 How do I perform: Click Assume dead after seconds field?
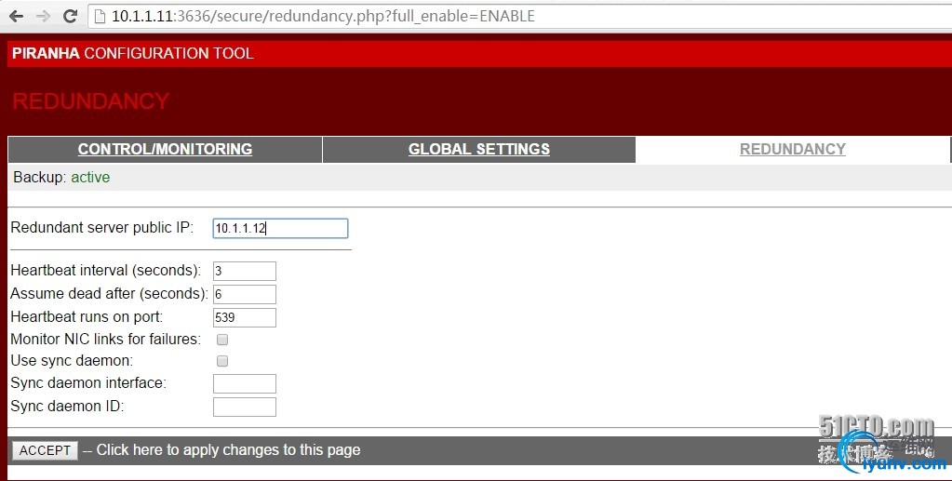245,294
